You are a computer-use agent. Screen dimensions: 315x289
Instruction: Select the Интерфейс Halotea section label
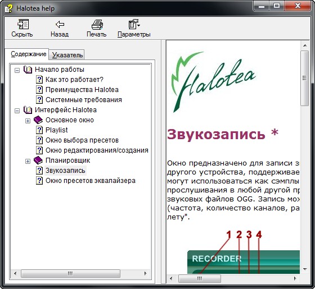point(66,110)
